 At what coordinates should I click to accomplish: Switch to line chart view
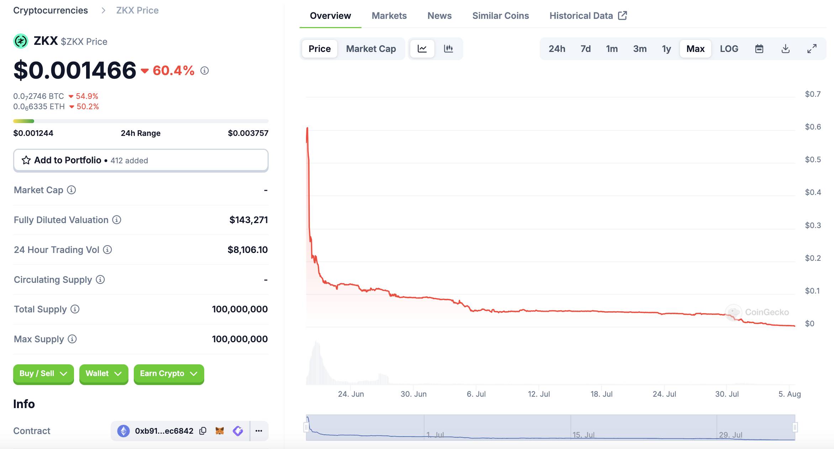click(x=422, y=49)
